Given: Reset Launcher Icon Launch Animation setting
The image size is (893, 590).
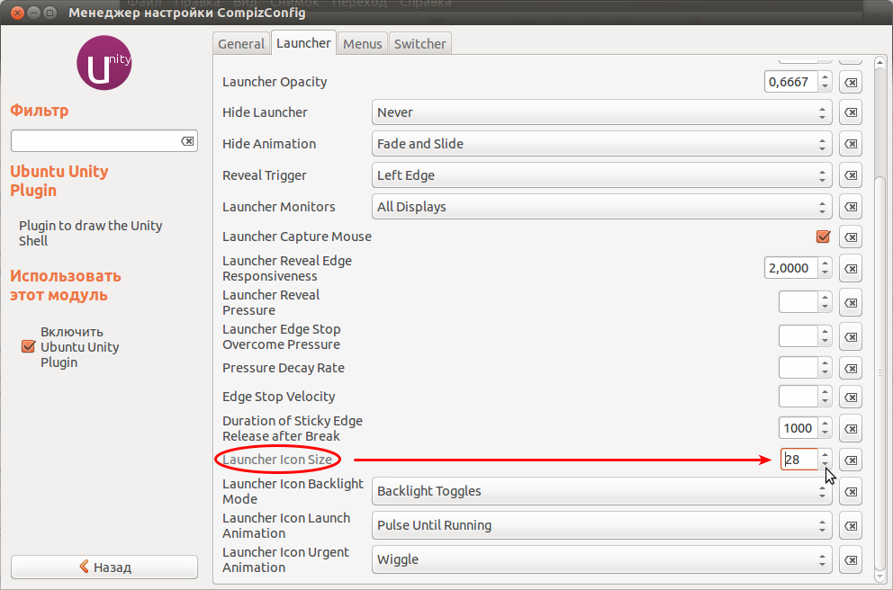Looking at the screenshot, I should pos(851,526).
